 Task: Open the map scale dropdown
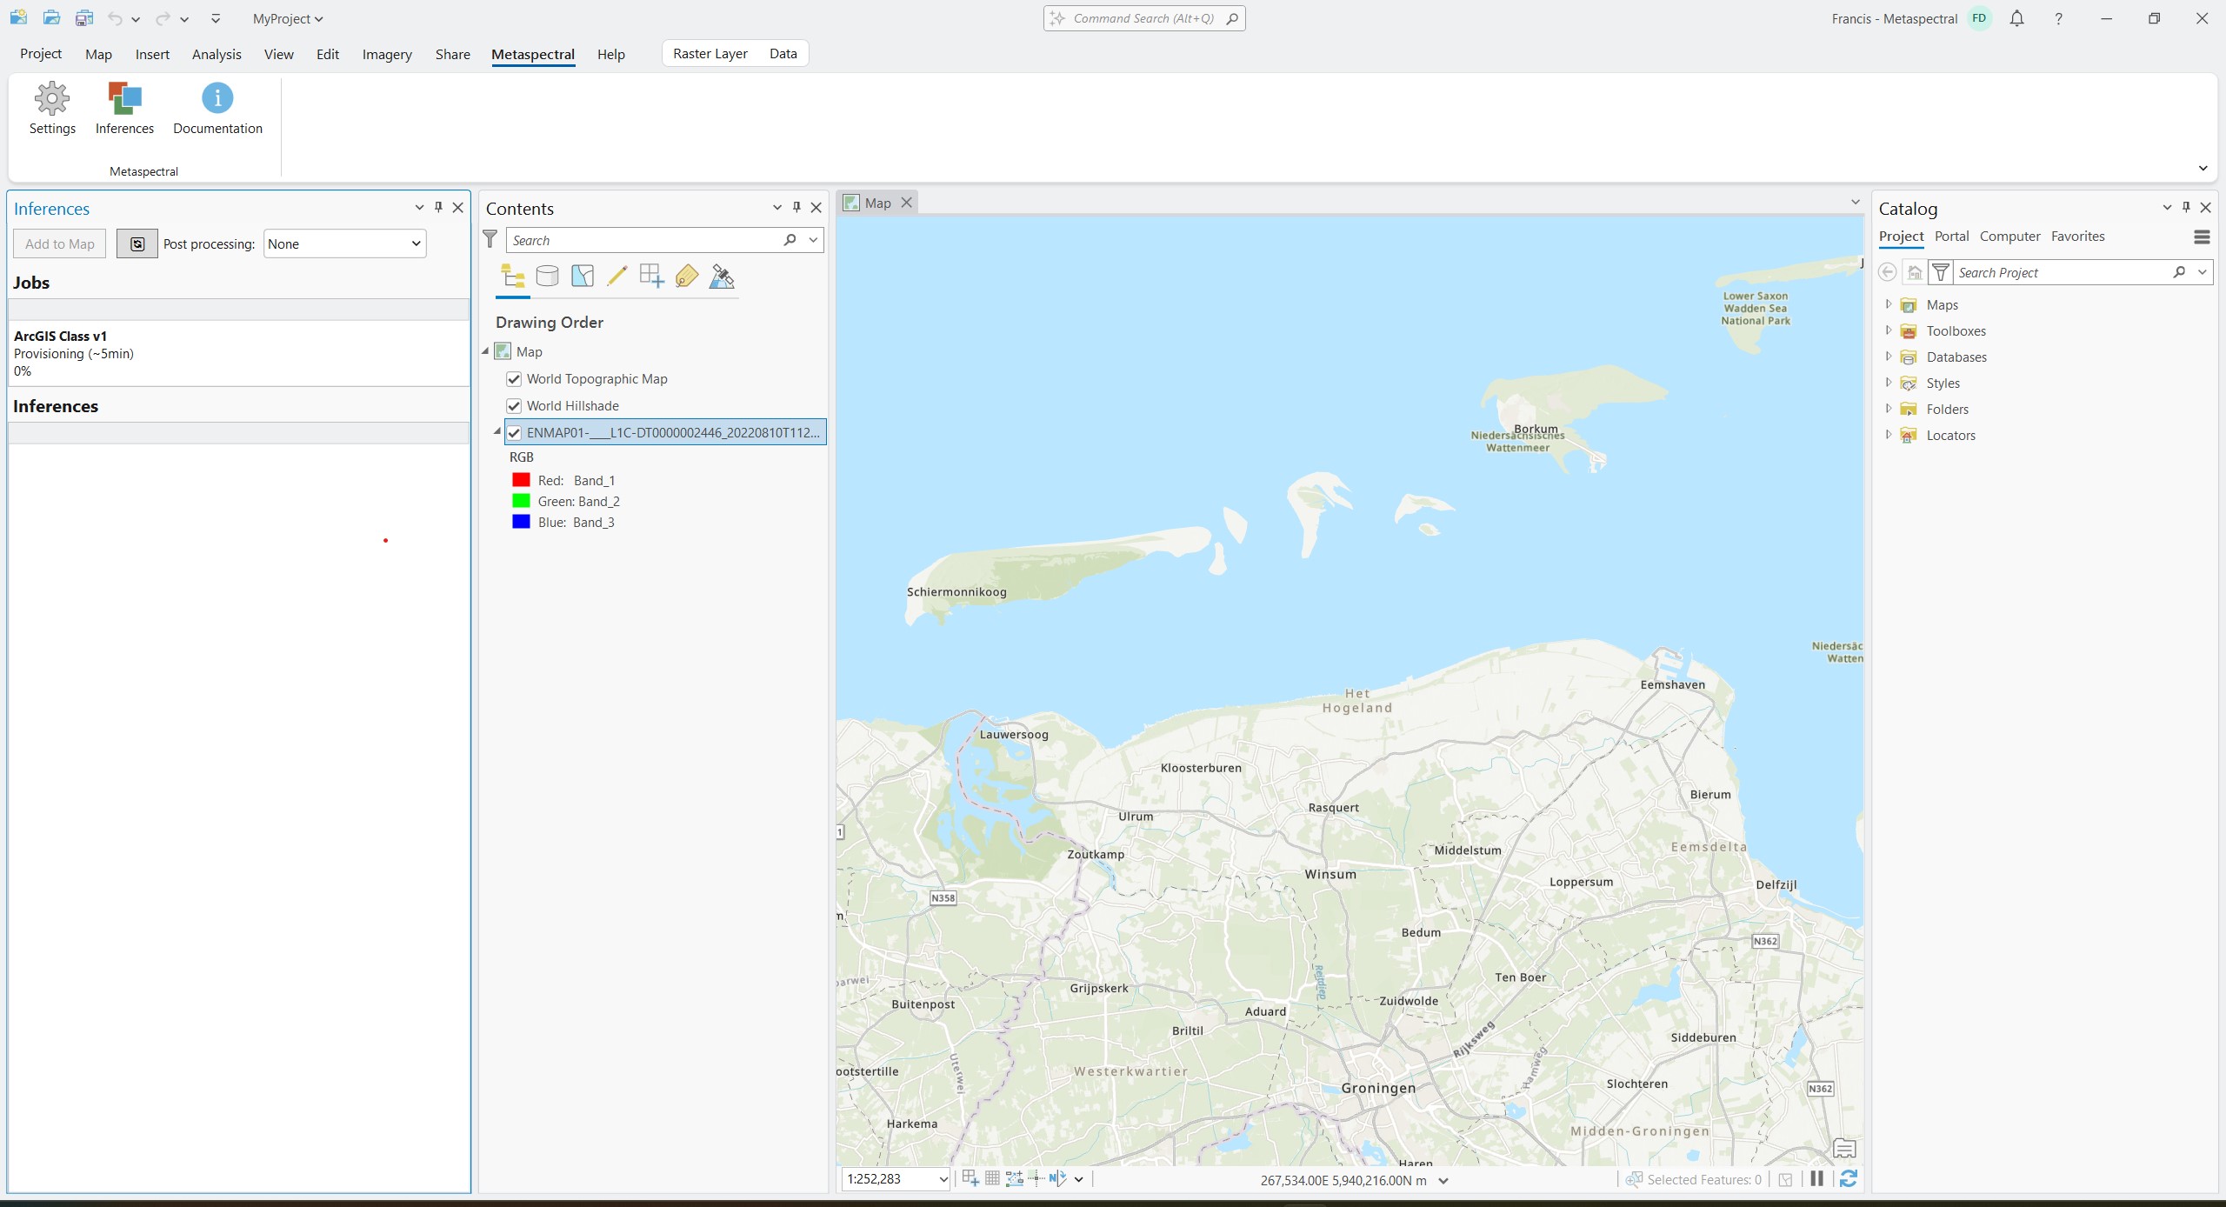[943, 1179]
